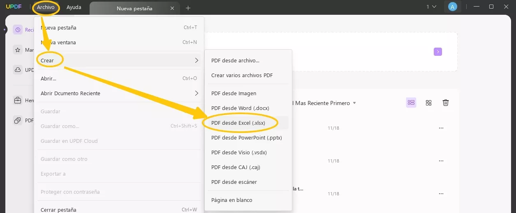The image size is (516, 213).
Task: Open Abrir Dcumento Reciente submenu
Action: tap(119, 93)
